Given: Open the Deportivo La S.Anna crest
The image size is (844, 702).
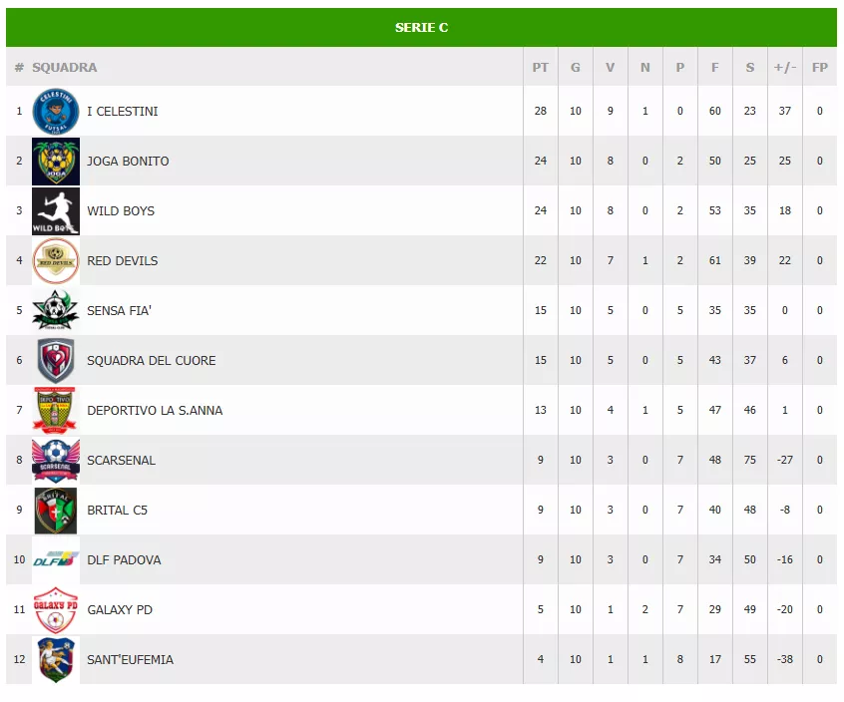Looking at the screenshot, I should (x=56, y=410).
